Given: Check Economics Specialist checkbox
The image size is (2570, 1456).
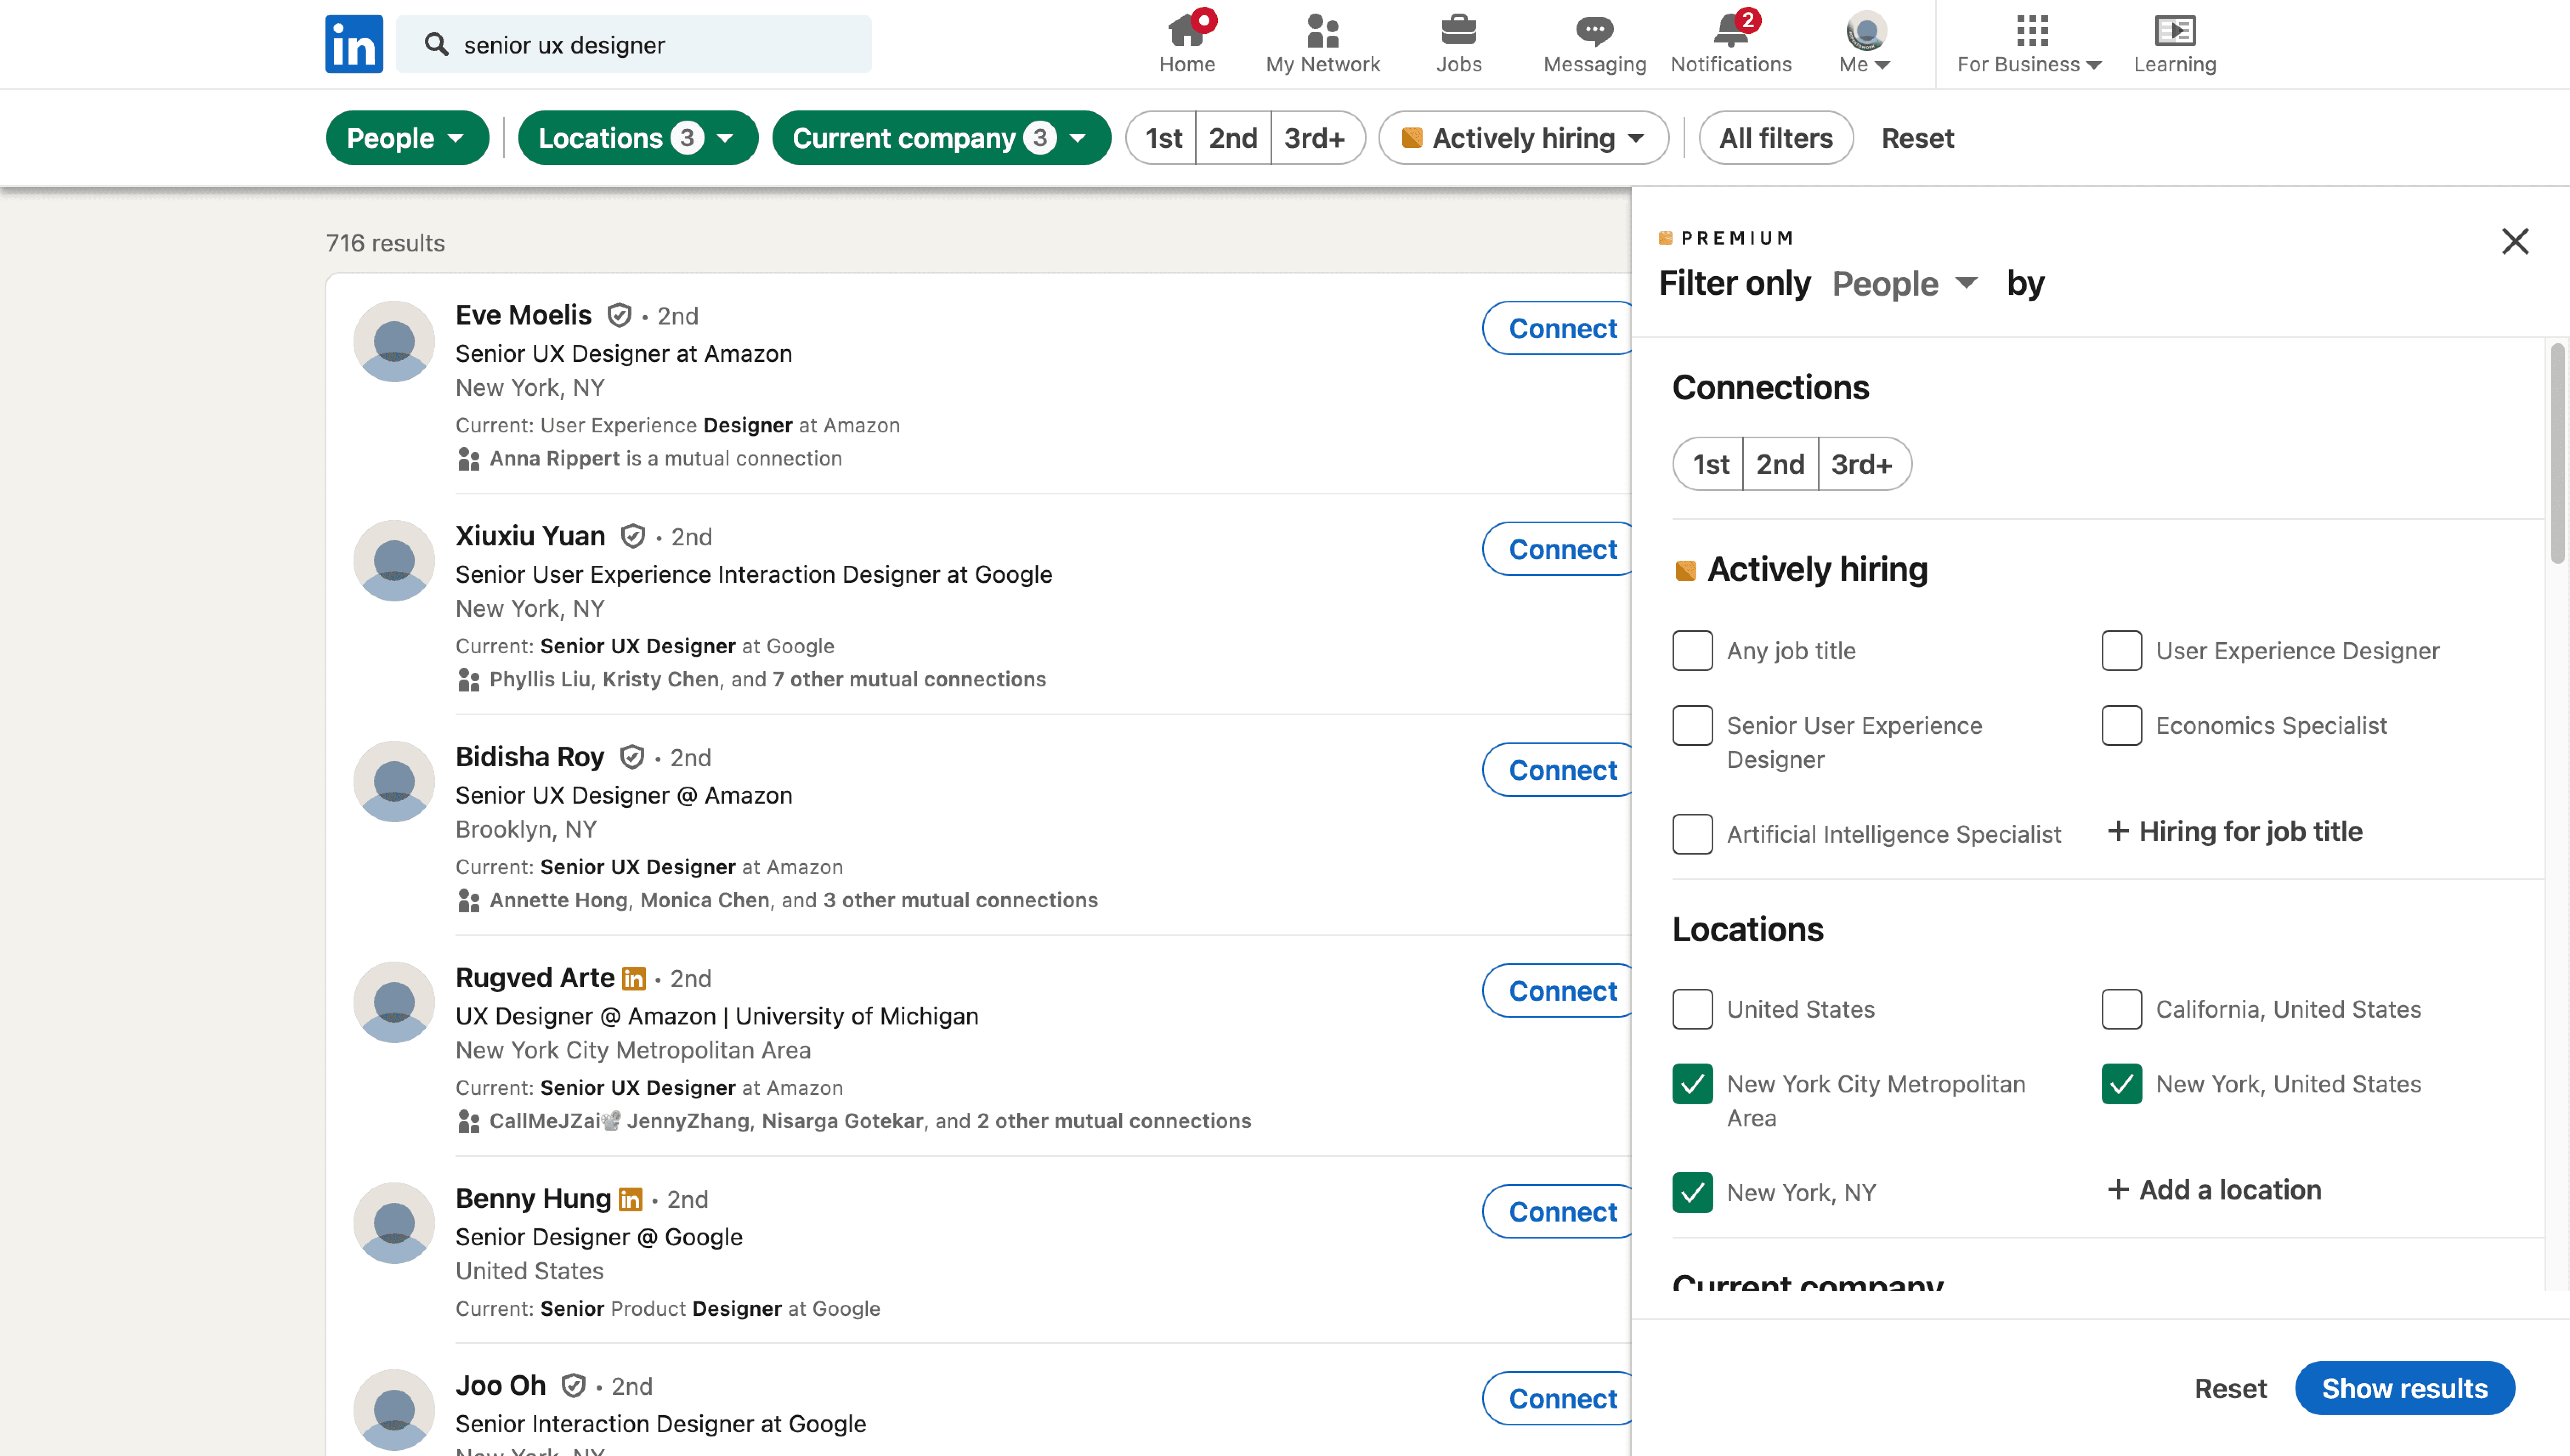Looking at the screenshot, I should point(2122,726).
